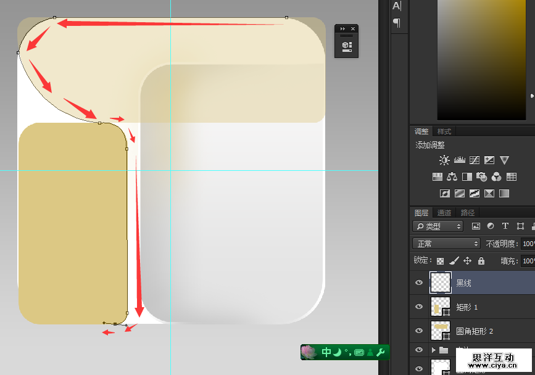Add a Levels adjustment layer
Image resolution: width=535 pixels, height=375 pixels.
point(459,160)
